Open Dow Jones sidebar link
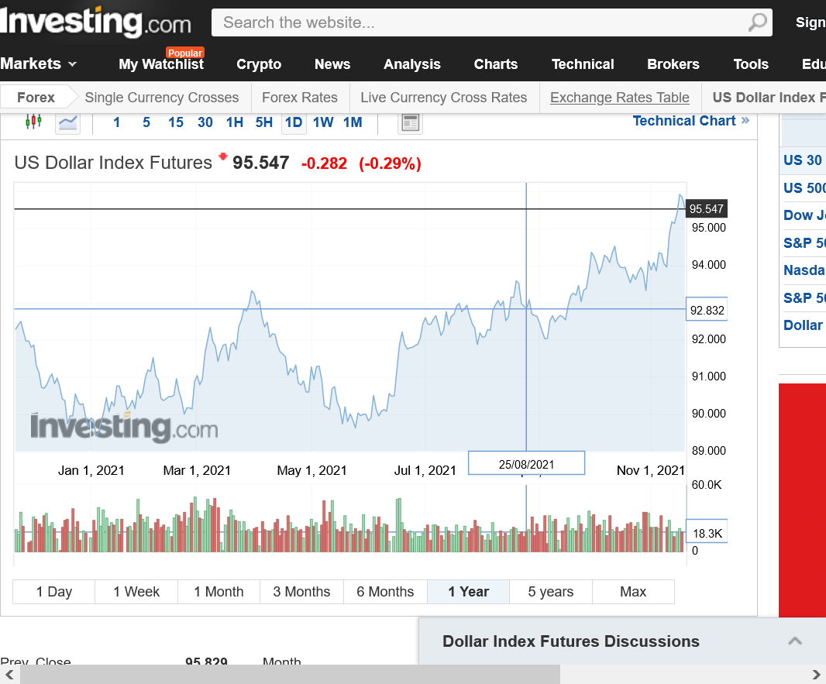Screen dimensions: 826x684 point(804,215)
